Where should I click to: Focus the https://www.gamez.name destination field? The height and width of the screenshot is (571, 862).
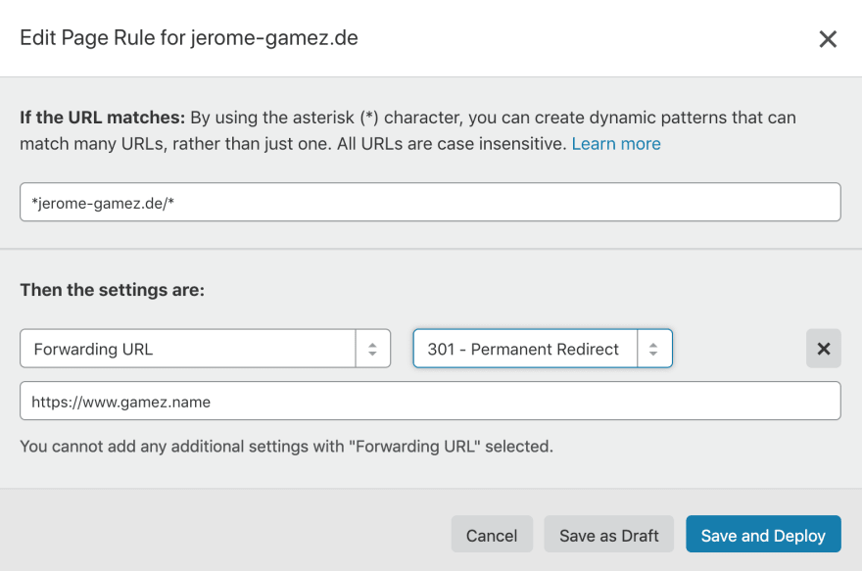(430, 402)
